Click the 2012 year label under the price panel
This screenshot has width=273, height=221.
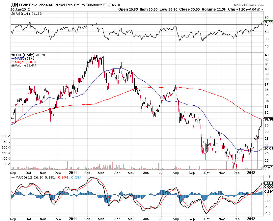[251, 173]
